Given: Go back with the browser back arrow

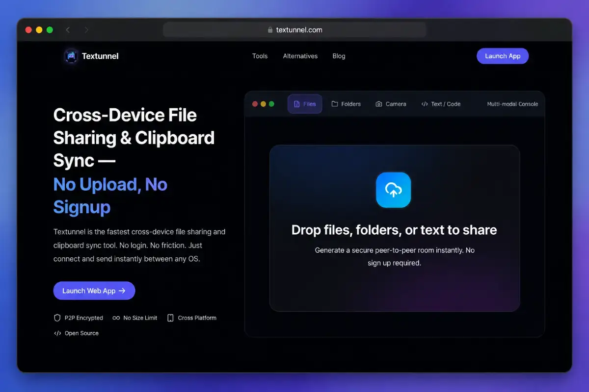Looking at the screenshot, I should [68, 30].
